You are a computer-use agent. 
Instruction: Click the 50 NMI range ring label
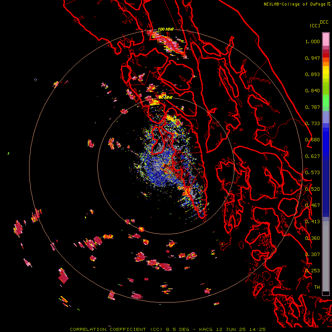pyautogui.click(x=166, y=98)
